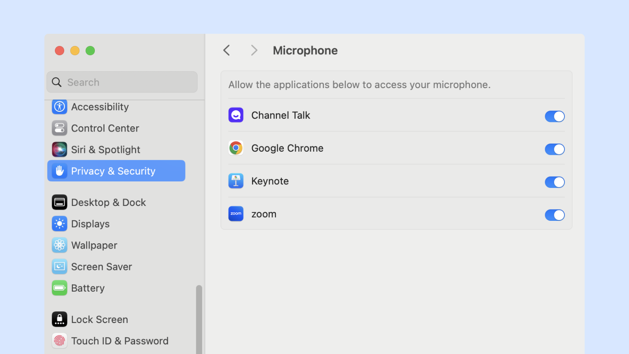Click the Displays sun icon
Viewport: 629px width, 354px height.
(59, 224)
